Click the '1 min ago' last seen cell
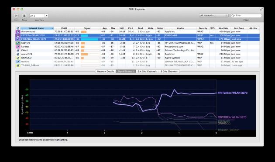 (237, 65)
